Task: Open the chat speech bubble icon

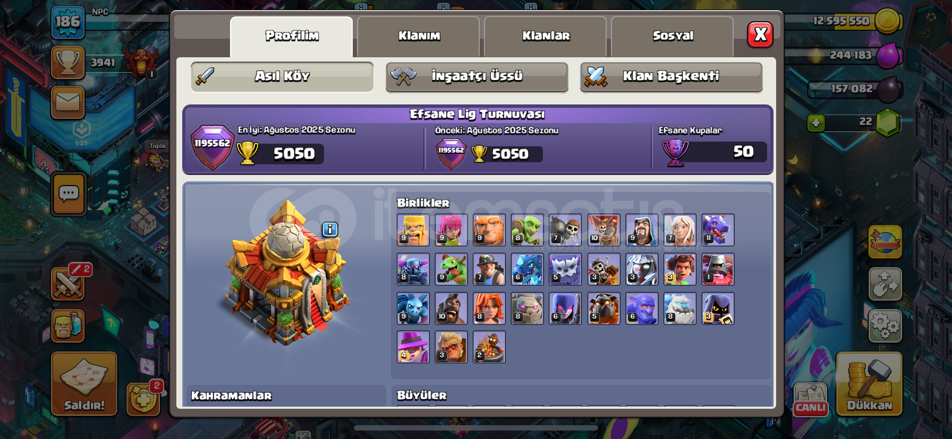Action: (x=69, y=194)
